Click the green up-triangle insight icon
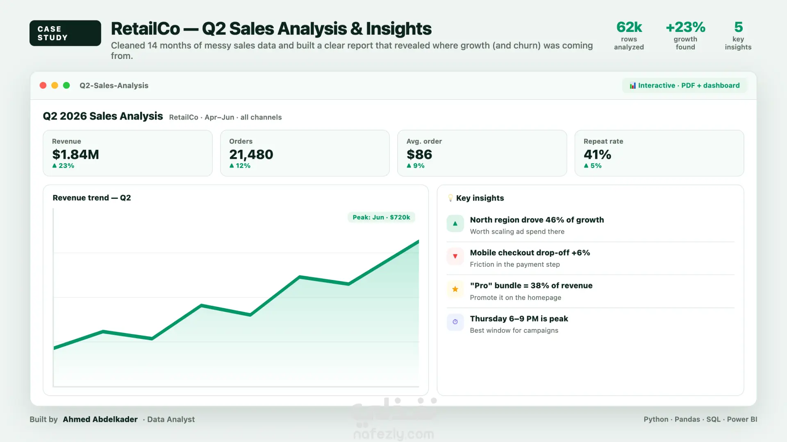 coord(455,223)
